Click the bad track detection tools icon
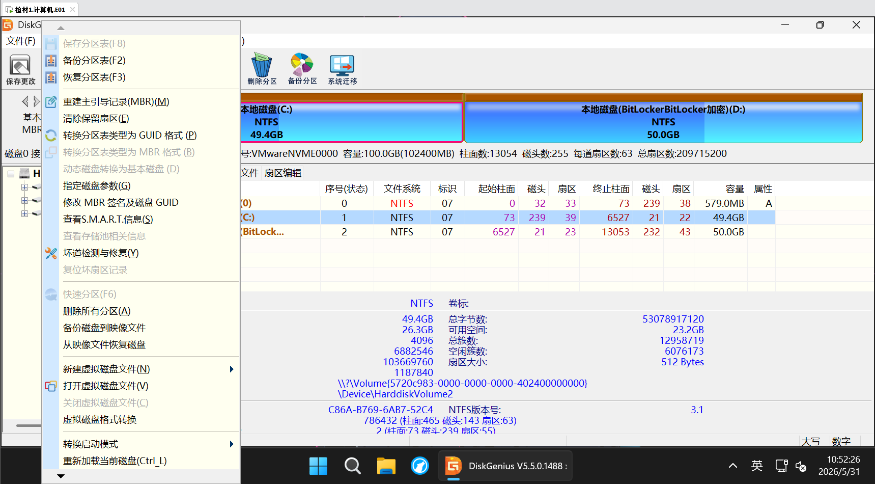The height and width of the screenshot is (484, 875). tap(51, 253)
